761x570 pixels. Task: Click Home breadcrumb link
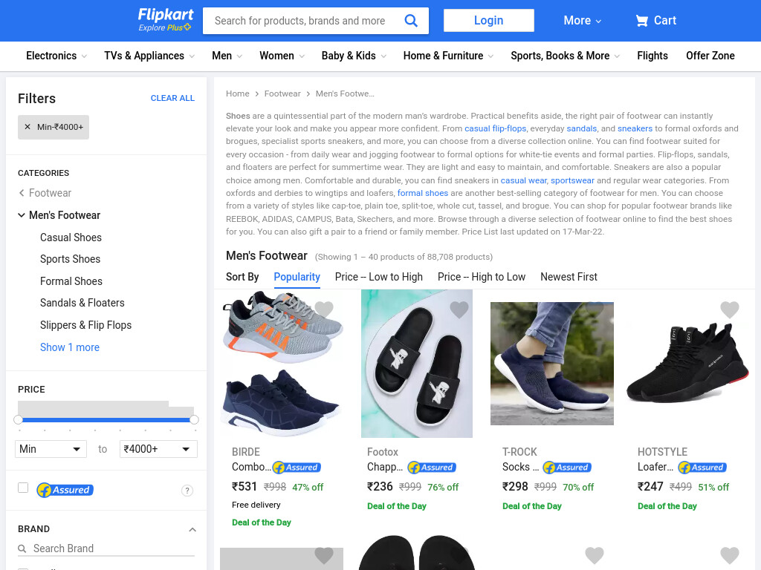[237, 94]
